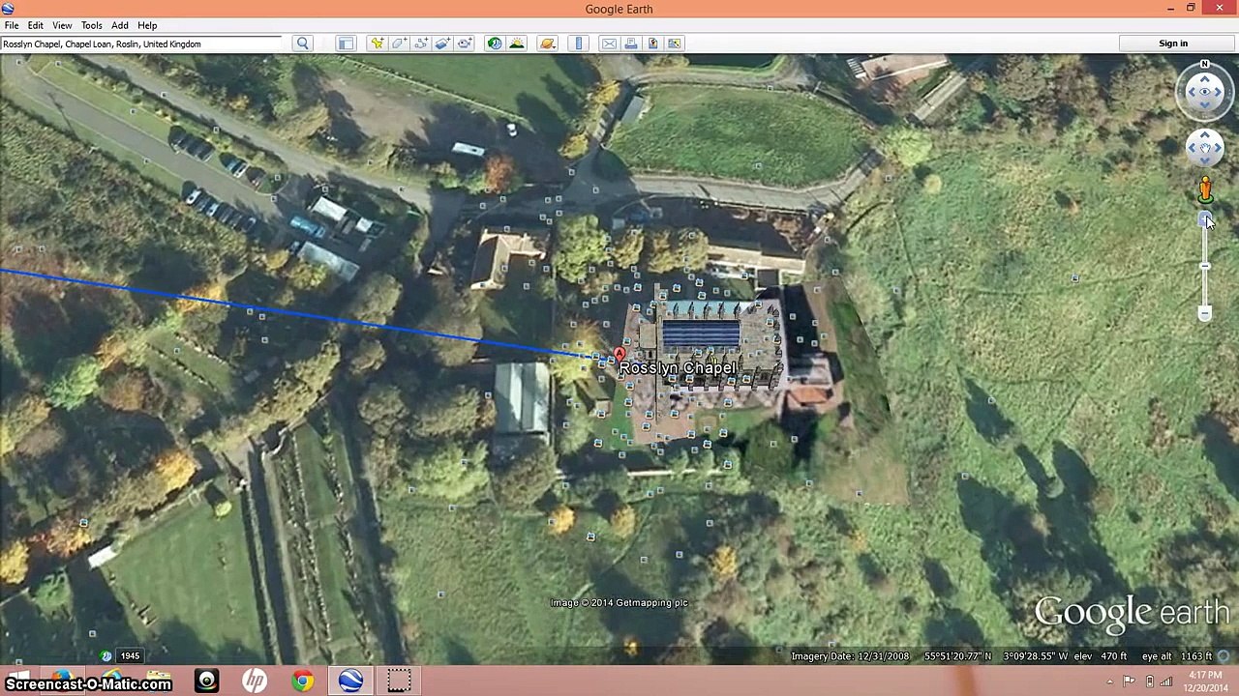Viewport: 1239px width, 696px height.
Task: Click the search box with Rosslyn Chapel
Action: [x=141, y=43]
